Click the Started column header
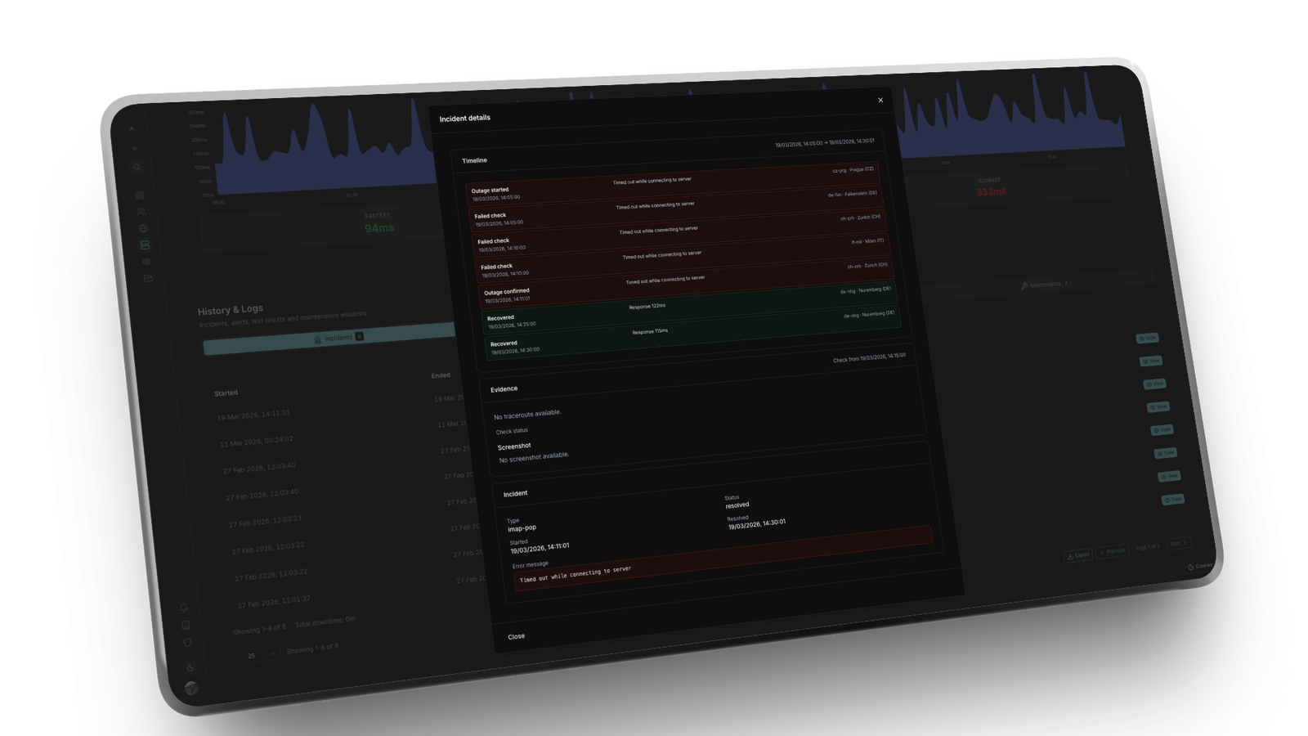1308x736 pixels. [x=226, y=393]
